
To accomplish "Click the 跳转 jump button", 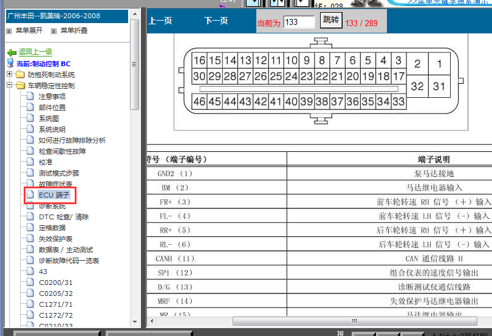I will point(331,20).
